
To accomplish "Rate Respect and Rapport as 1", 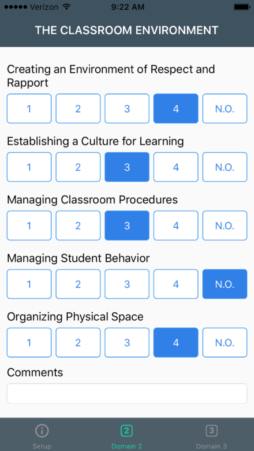I will (29, 108).
